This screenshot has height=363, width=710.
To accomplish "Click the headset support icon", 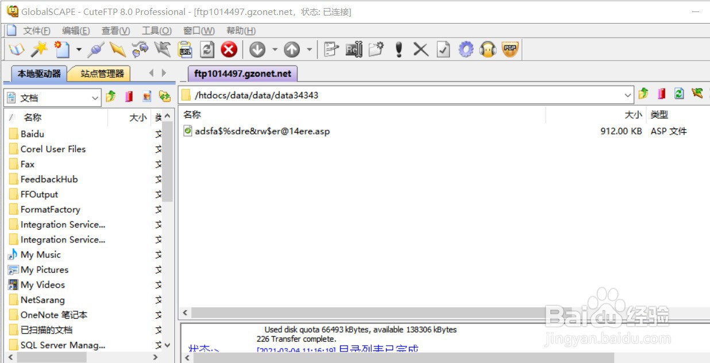I will (488, 49).
